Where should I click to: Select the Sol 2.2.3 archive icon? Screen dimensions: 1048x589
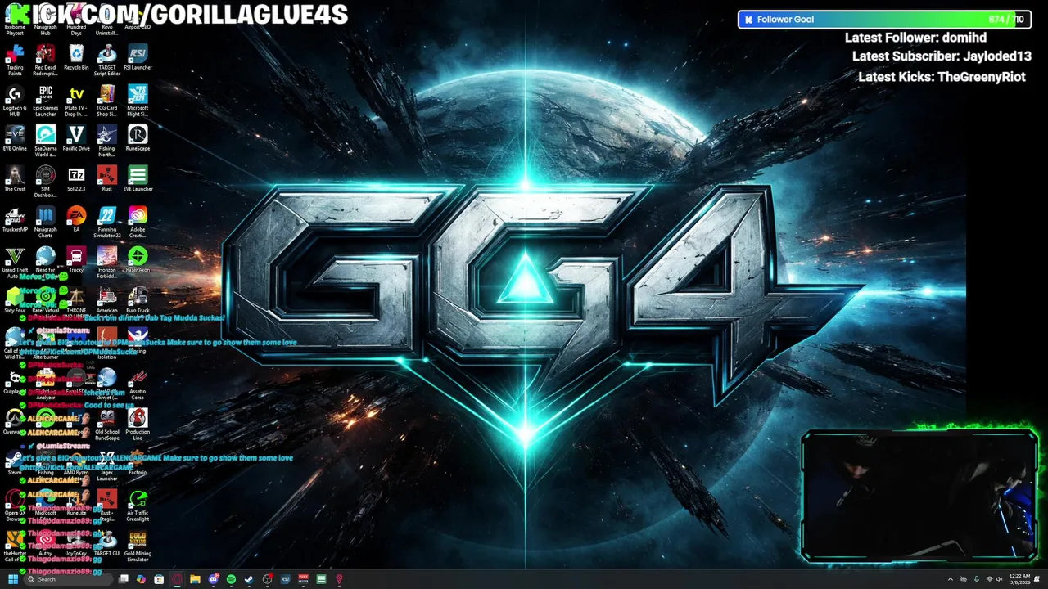coord(76,178)
